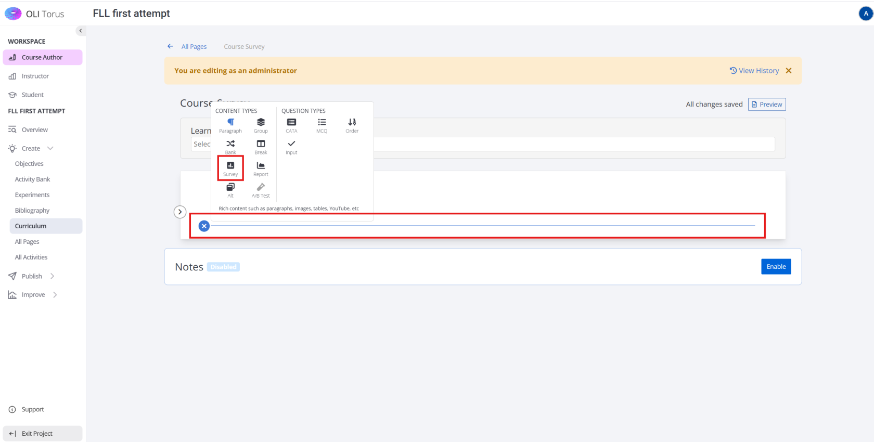Image resolution: width=874 pixels, height=442 pixels.
Task: Insert a Paragraph content block
Action: tap(230, 125)
